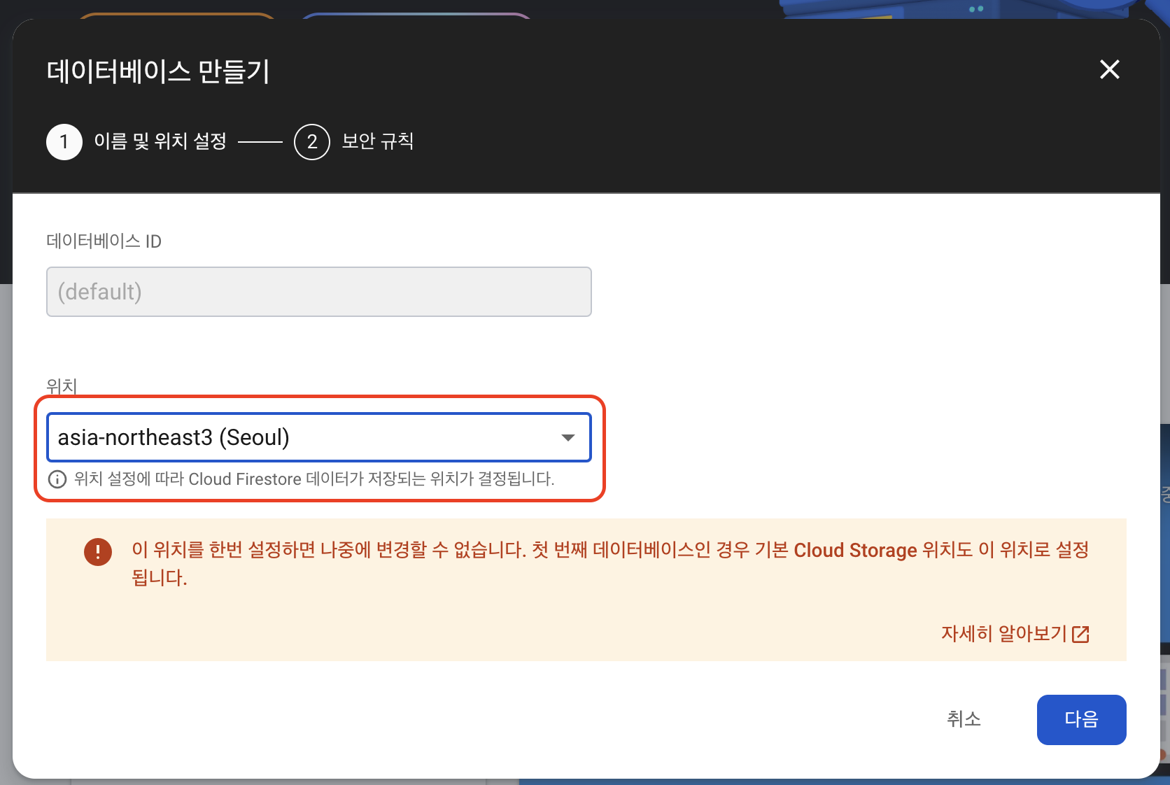
Task: Go to the 보안 규칙 step label
Action: [x=378, y=141]
